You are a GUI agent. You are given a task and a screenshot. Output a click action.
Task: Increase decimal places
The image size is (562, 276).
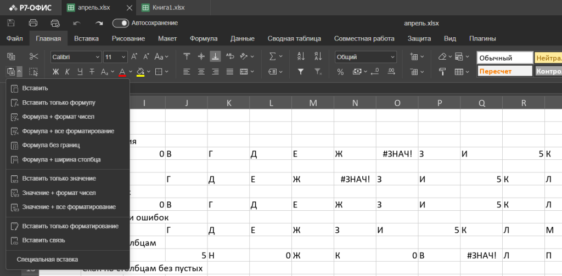[x=392, y=72]
